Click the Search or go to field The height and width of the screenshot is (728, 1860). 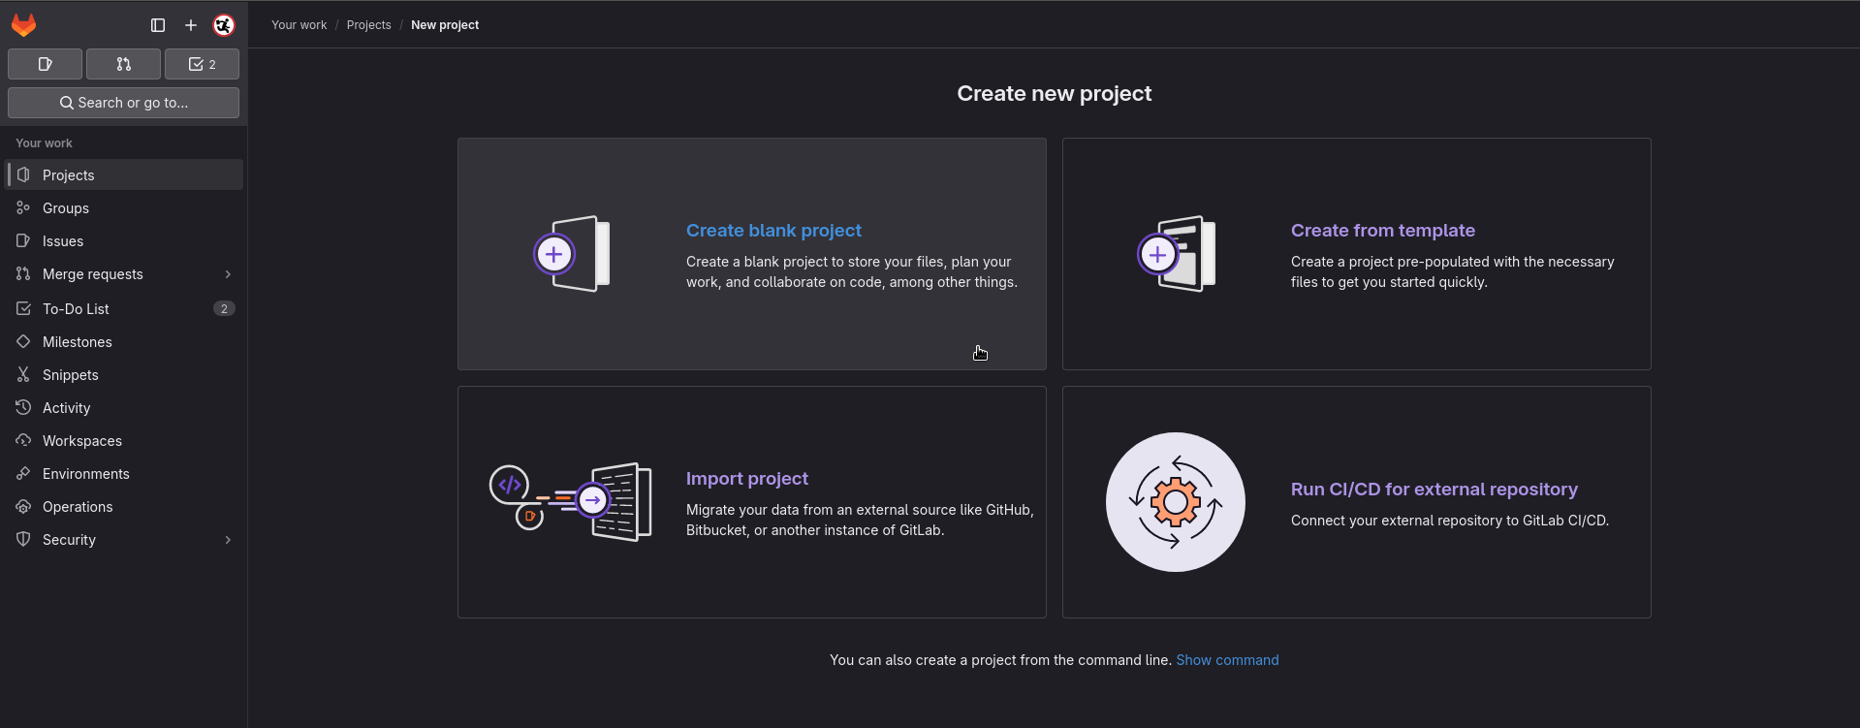[123, 103]
